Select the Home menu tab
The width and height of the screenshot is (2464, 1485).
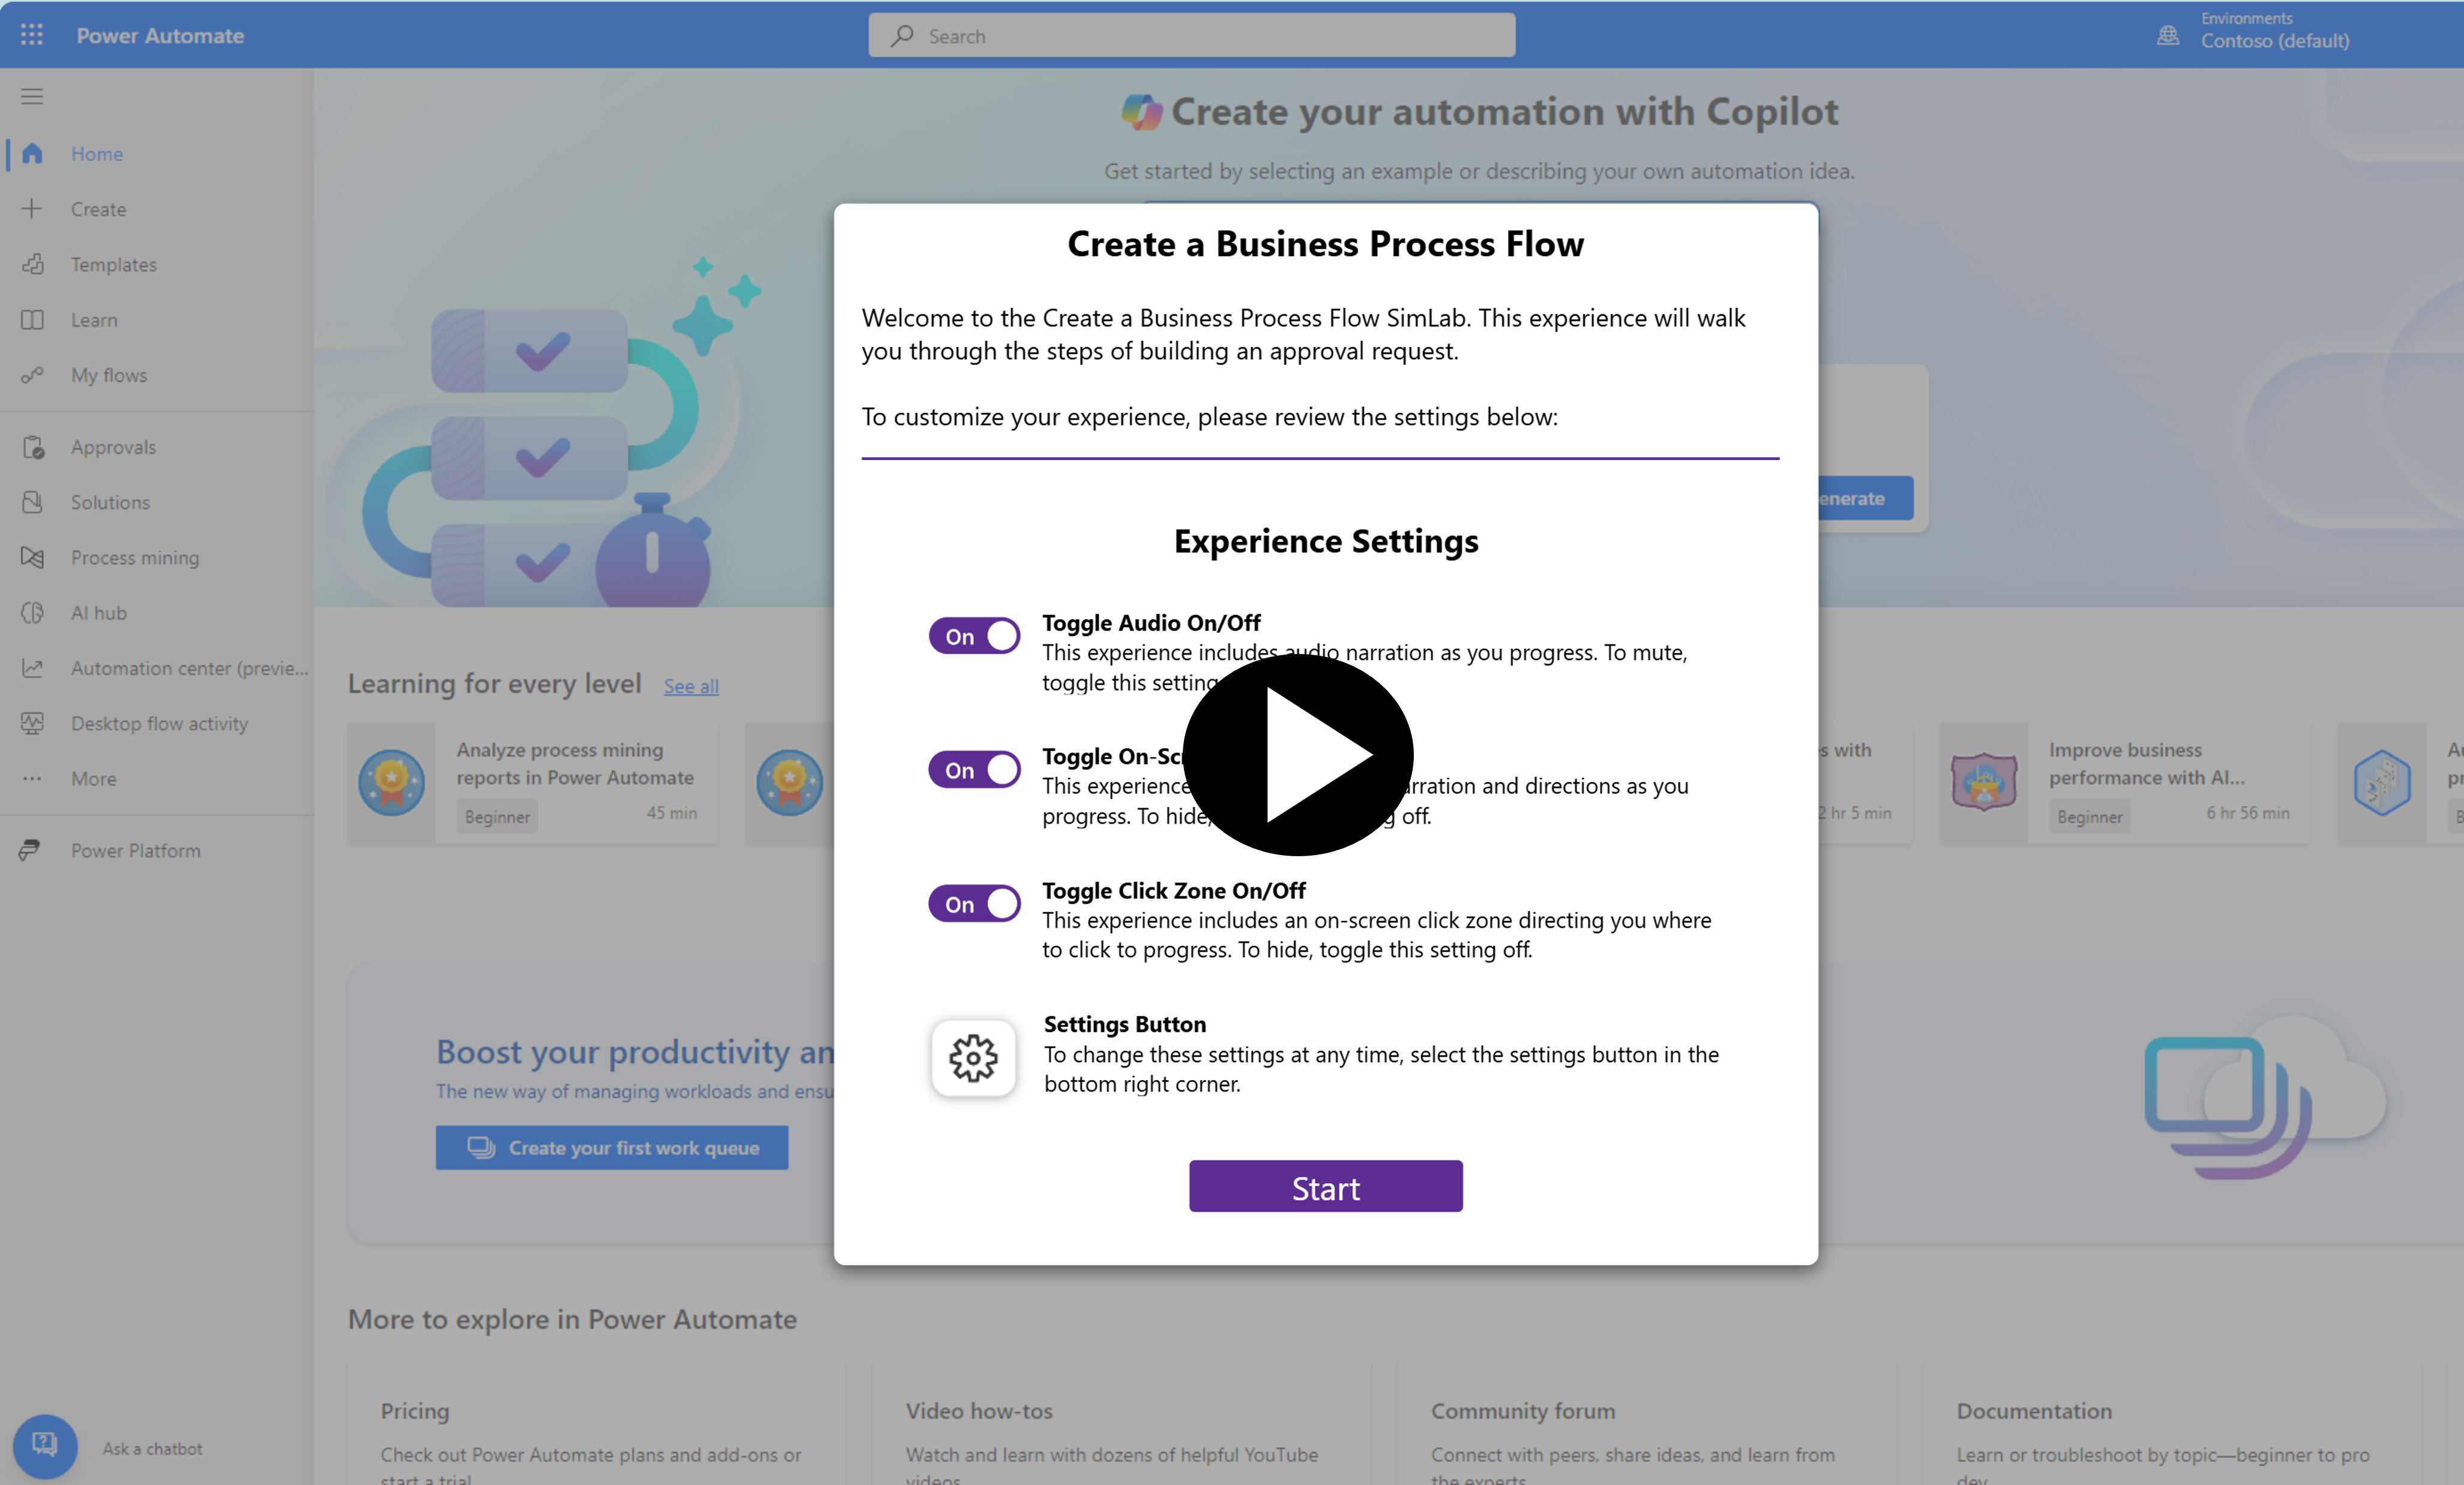coord(95,153)
